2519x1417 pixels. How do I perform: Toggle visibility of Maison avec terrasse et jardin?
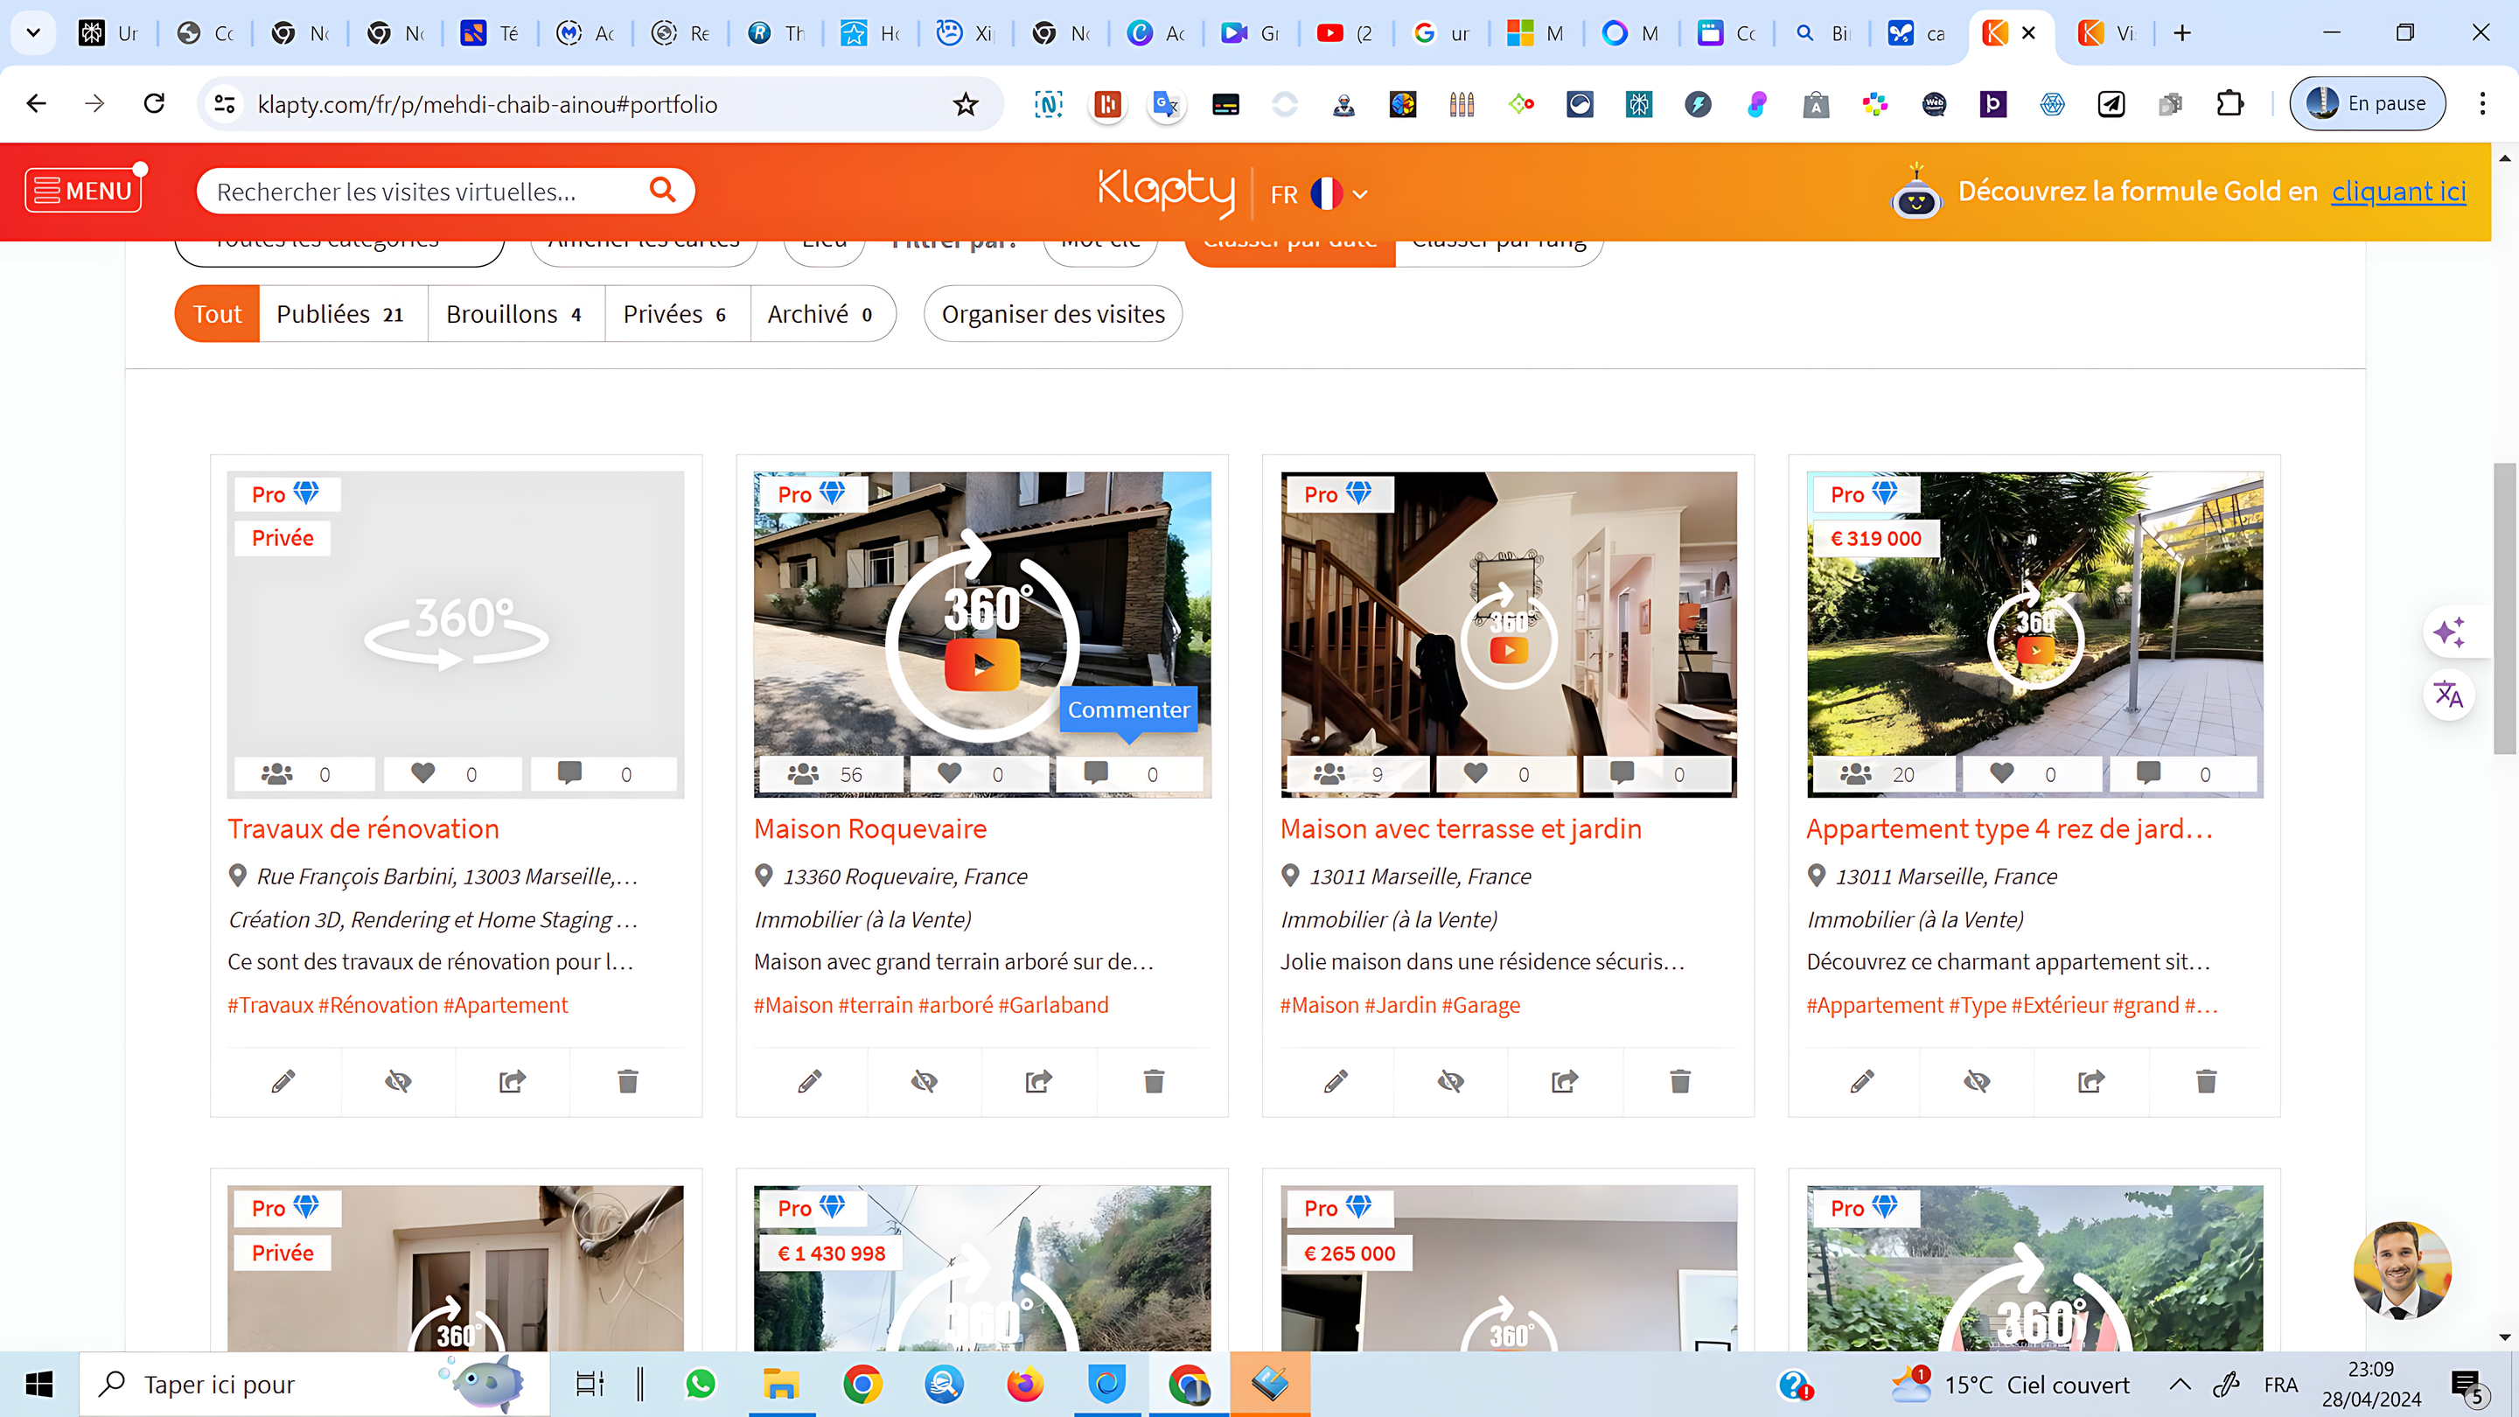point(1450,1080)
